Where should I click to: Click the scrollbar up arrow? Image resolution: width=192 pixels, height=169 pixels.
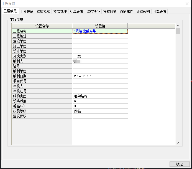pos(178,26)
